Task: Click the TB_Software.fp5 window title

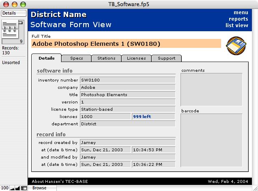Action: point(129,4)
